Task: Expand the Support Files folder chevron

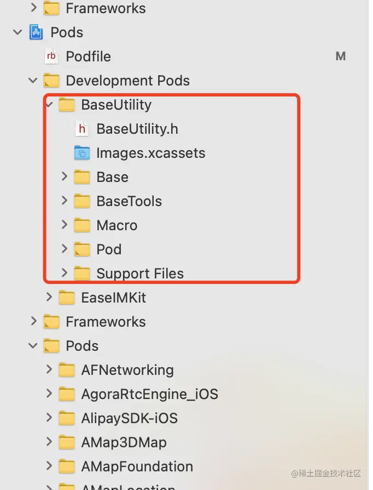Action: click(x=64, y=274)
